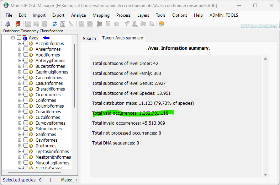Image resolution: width=280 pixels, height=185 pixels.
Task: Click the taxonomy tree vertical scrollbar
Action: [x=74, y=75]
